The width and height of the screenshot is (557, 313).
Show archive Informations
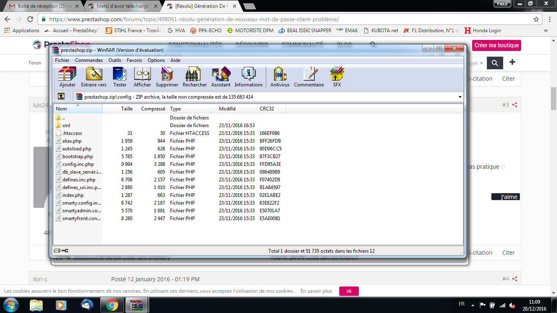249,77
